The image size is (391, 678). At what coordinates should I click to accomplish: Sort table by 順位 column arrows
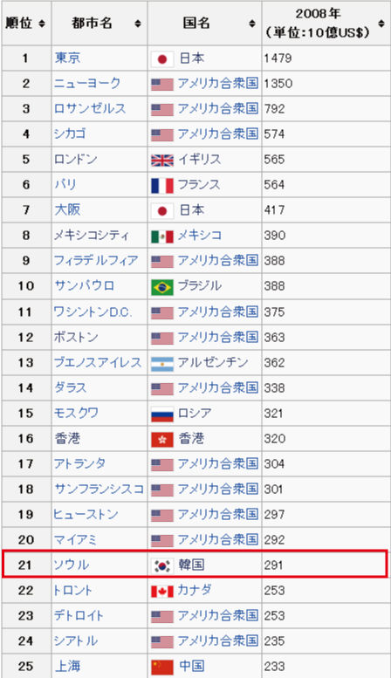[42, 24]
